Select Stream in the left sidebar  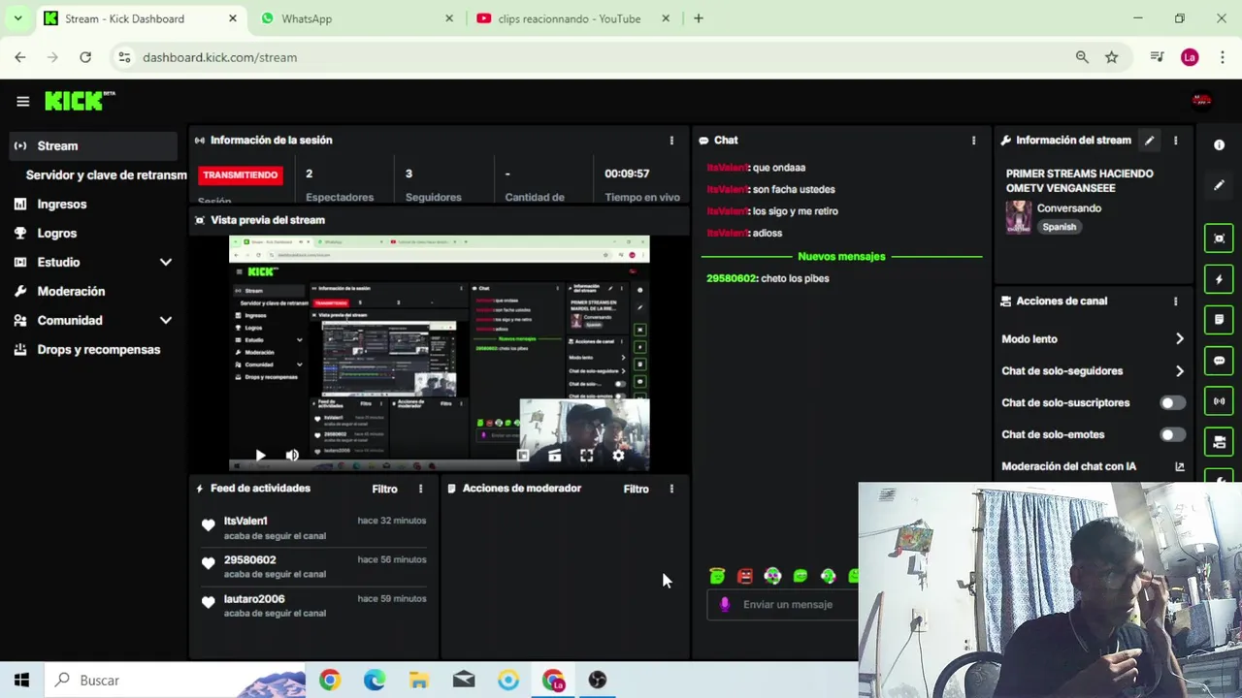[93, 145]
